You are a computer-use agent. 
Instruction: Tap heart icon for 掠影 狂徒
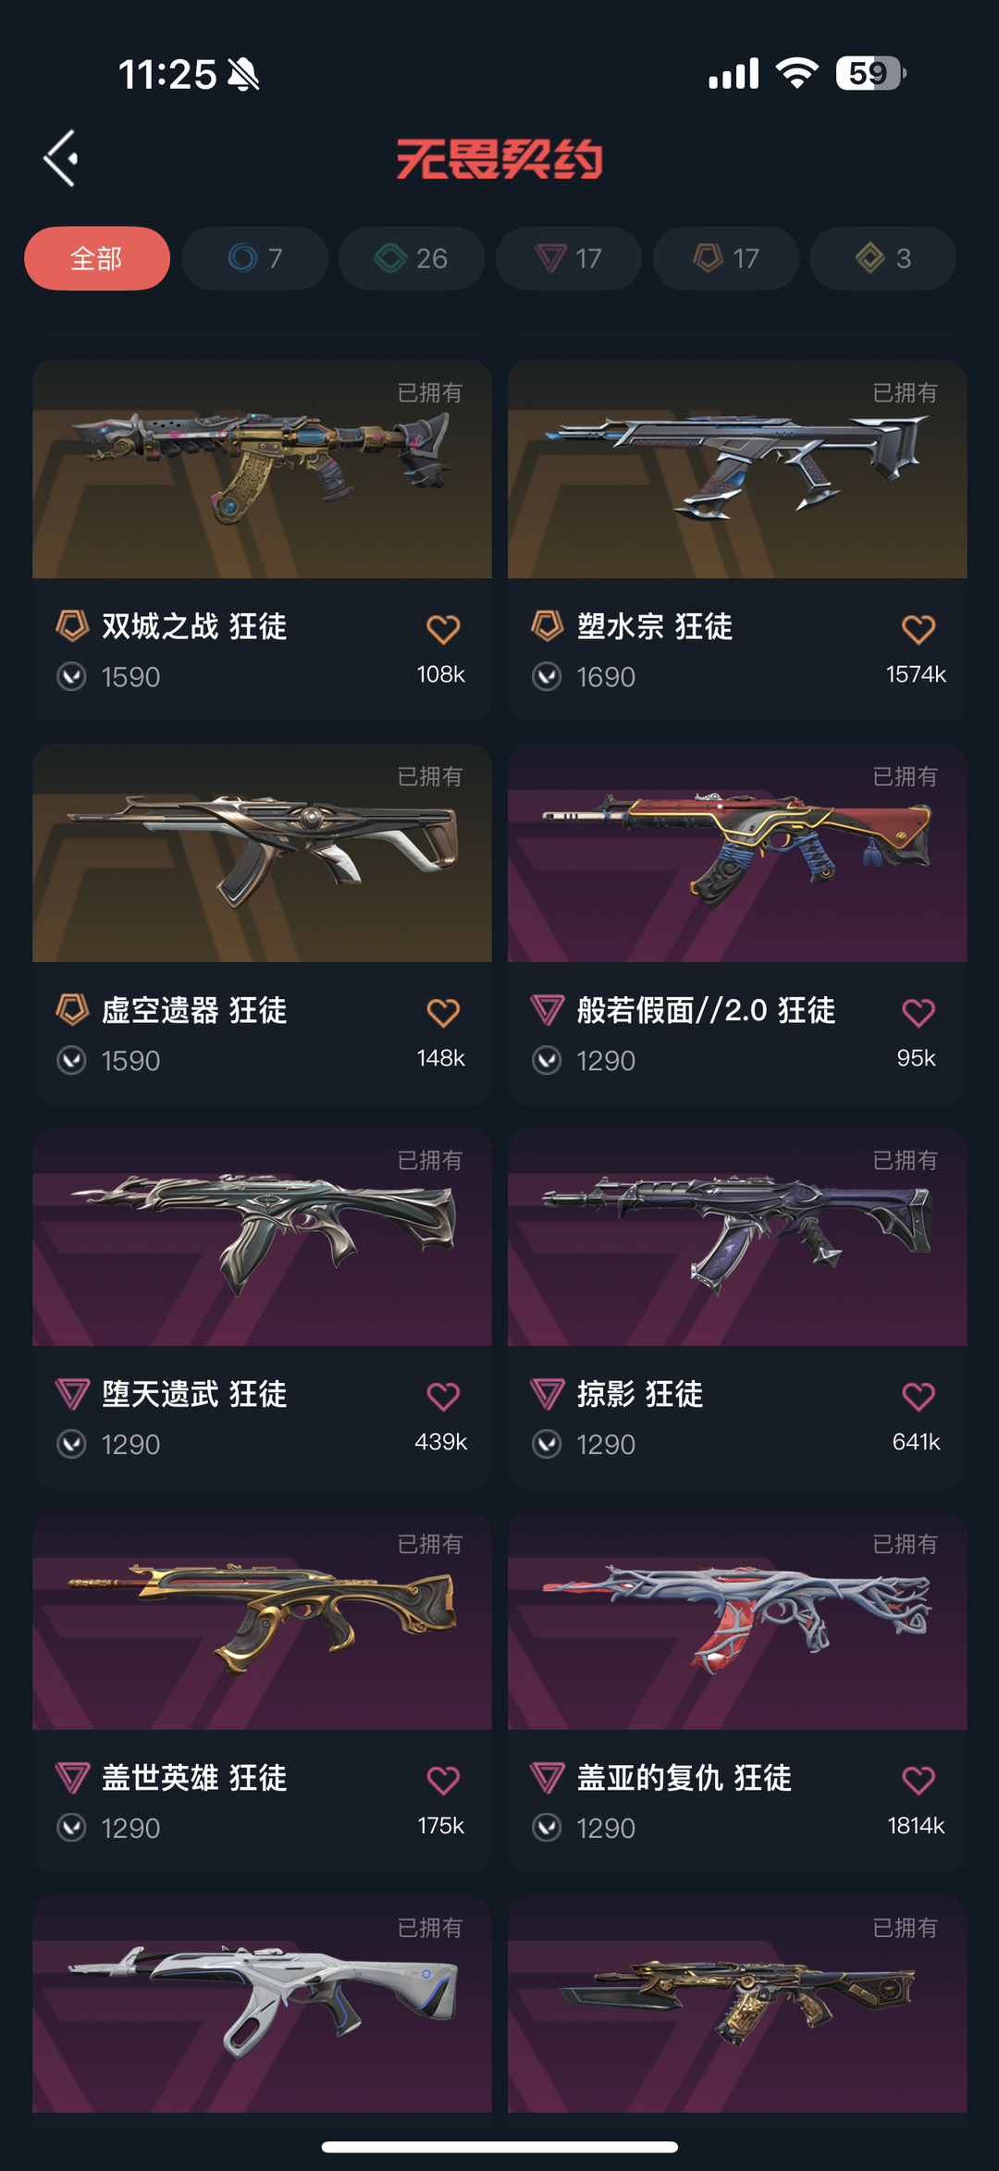click(919, 1397)
